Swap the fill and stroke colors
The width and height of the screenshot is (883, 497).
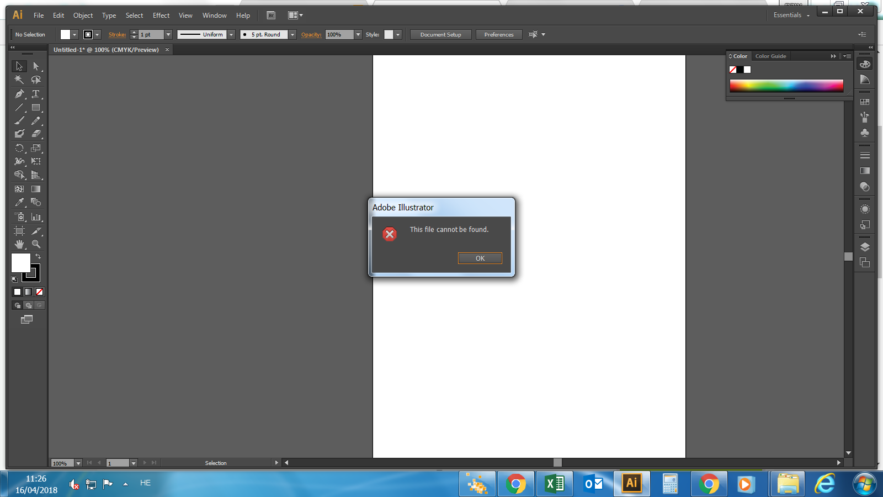point(38,256)
